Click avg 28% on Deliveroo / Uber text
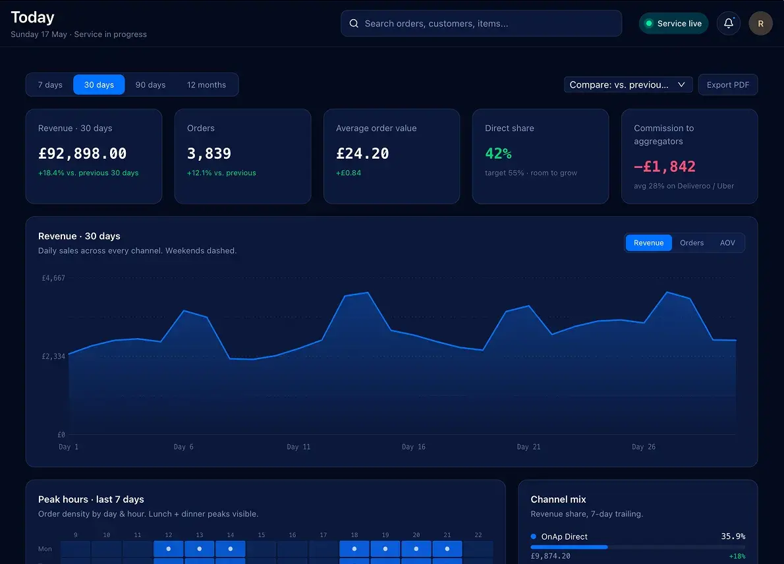This screenshot has width=784, height=564. coord(684,186)
